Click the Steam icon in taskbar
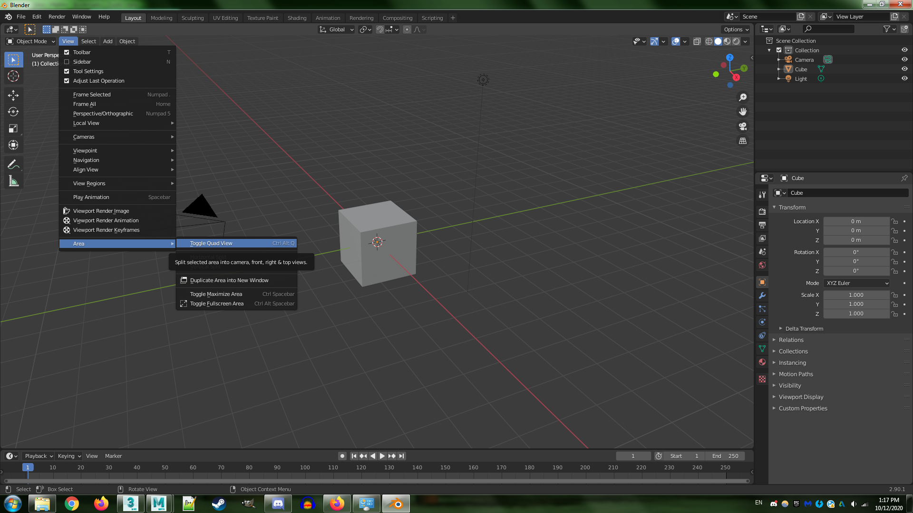Viewport: 913px width, 513px height. tap(219, 503)
